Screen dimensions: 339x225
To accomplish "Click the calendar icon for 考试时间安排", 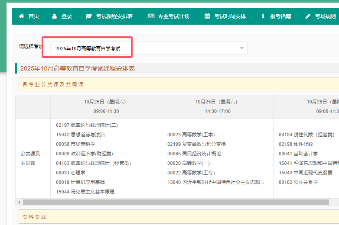I will (207, 16).
